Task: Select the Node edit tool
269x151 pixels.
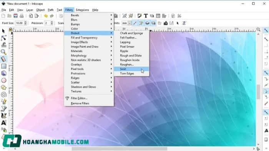Action: 3,38
